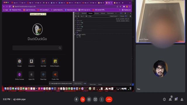Open the Default levels dropdown
Screen dimensions: 187x105
click(x=114, y=16)
